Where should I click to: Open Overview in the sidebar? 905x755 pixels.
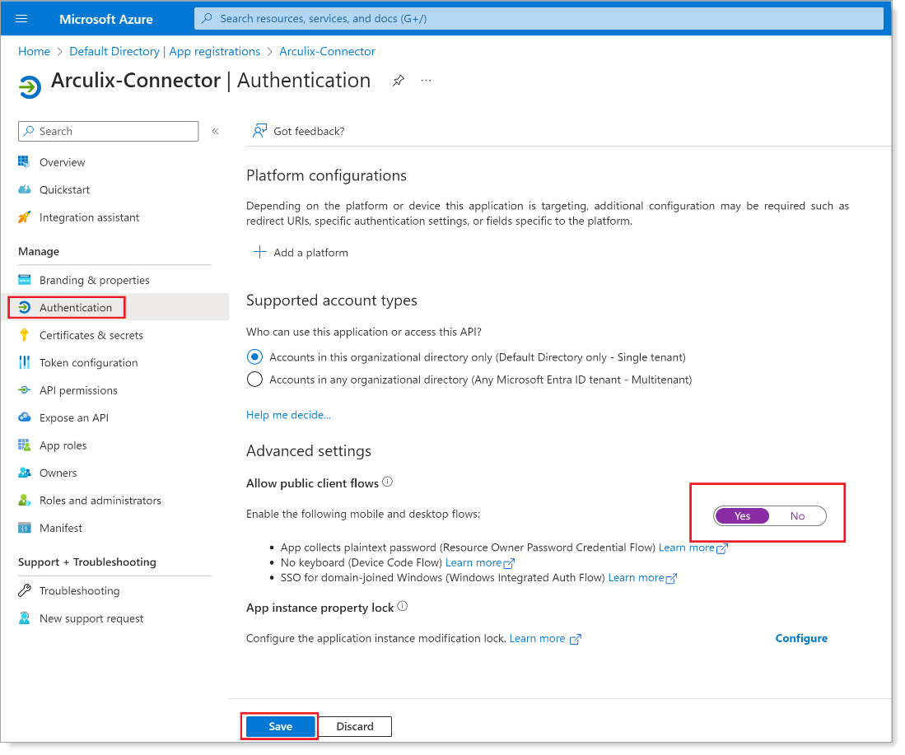tap(63, 162)
